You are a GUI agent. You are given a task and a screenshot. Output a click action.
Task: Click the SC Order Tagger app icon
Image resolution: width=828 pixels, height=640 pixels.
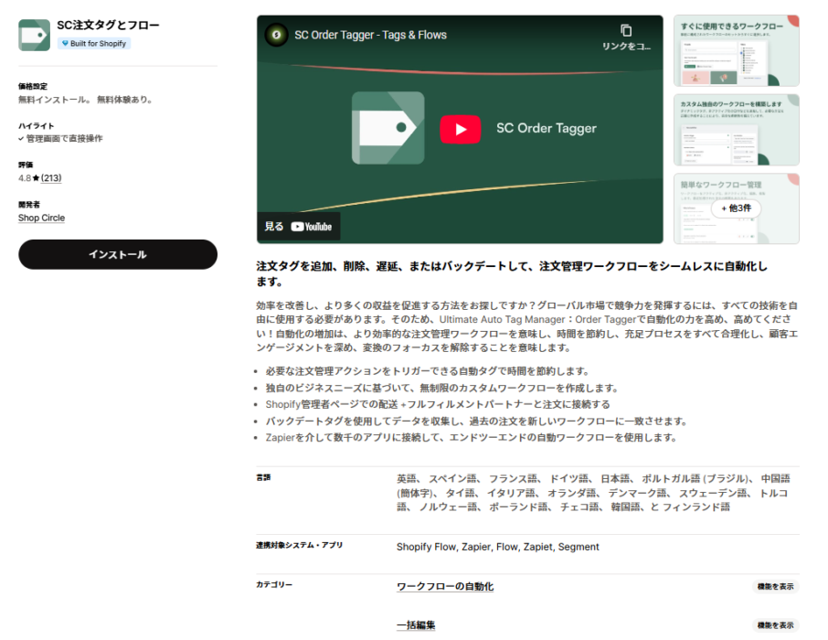35,35
